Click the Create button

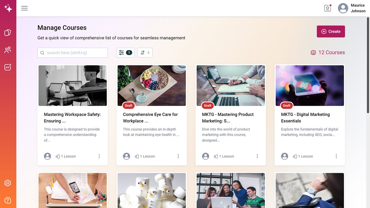pos(331,31)
